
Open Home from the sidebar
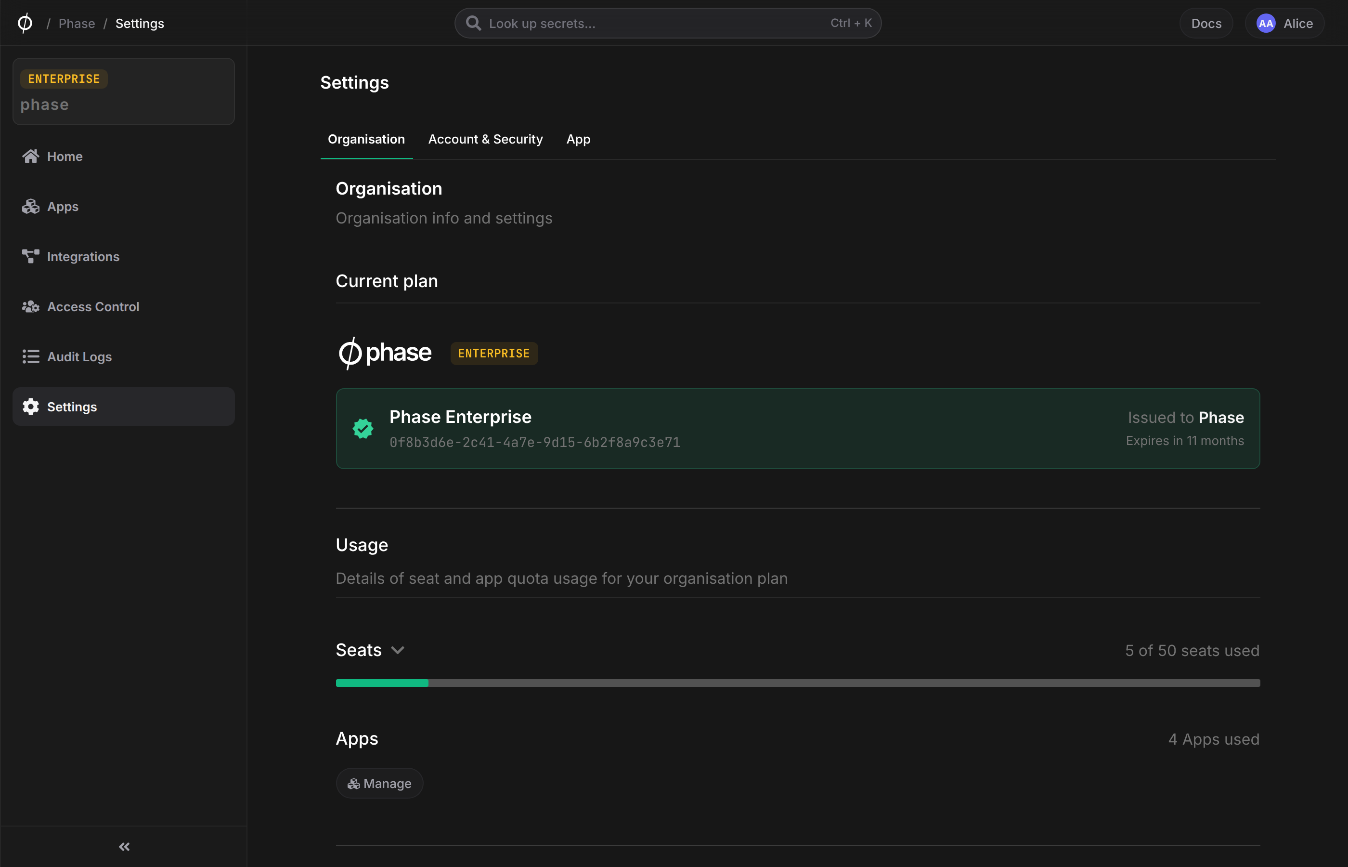coord(123,156)
